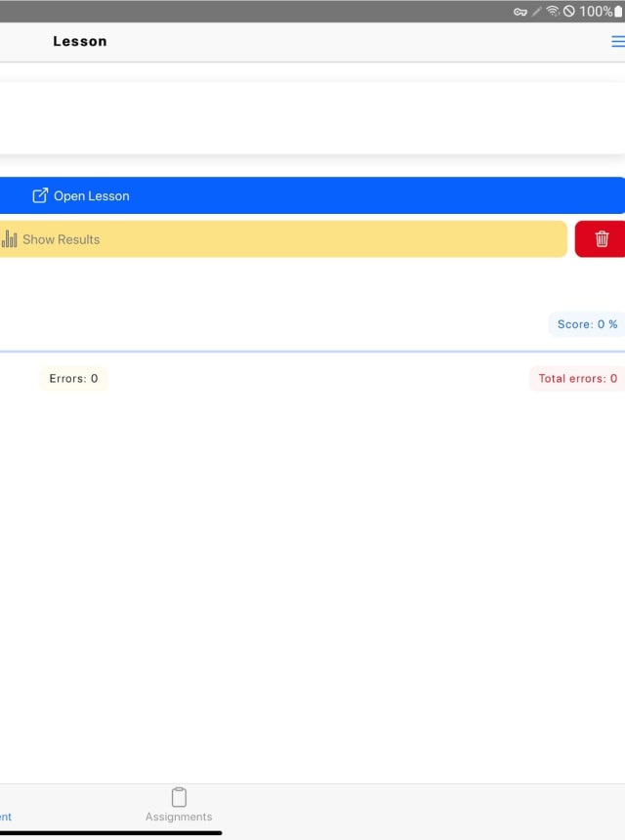Tap the VPN key status icon
The image size is (625, 840).
[521, 12]
